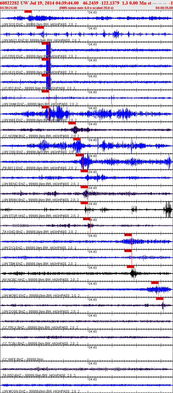Click the large black burst ending UW STOR trace
The height and width of the screenshot is (393, 173).
pos(168,210)
